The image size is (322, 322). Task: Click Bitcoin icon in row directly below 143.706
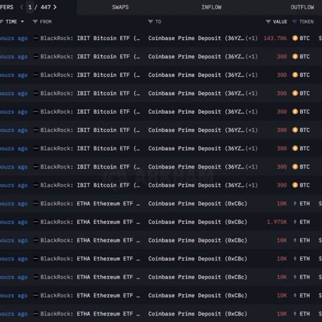coord(295,56)
